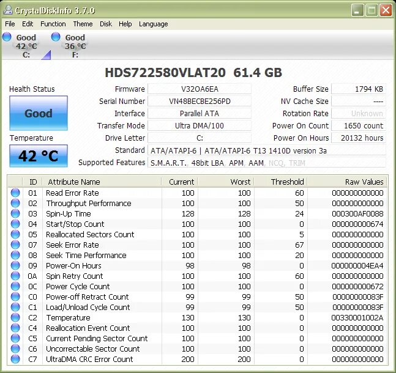396x373 pixels.
Task: Click status orb for Spin-Up Time
Action: coord(15,213)
